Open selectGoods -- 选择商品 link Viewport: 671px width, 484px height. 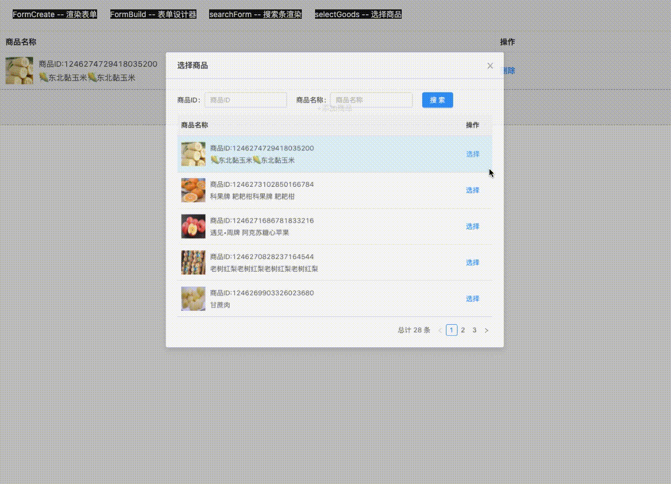[358, 14]
